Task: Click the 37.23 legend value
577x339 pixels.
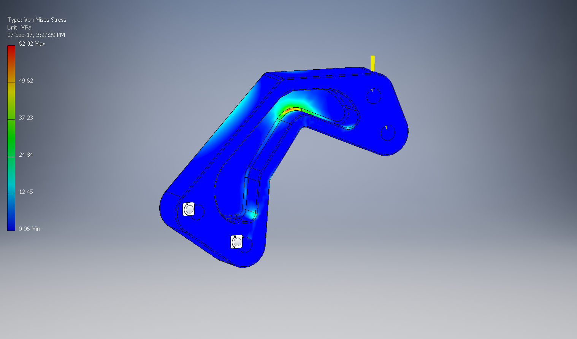Action: (26, 118)
